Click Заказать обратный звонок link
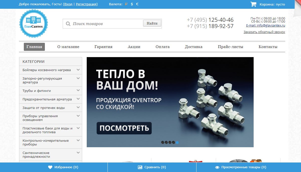The height and width of the screenshot is (172, 301). pos(264,32)
